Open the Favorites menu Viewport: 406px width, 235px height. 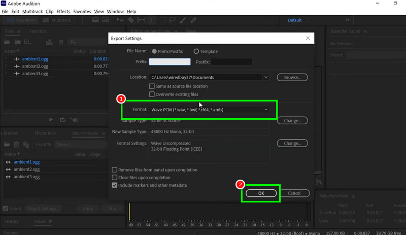(x=82, y=11)
